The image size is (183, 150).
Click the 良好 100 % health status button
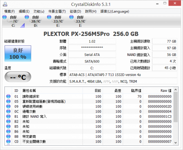18,53
